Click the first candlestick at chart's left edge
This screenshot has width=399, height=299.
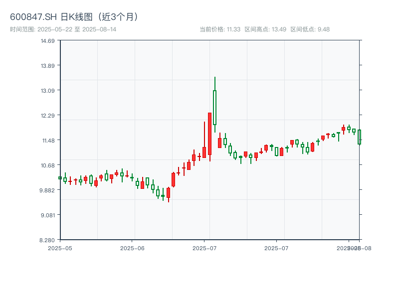pos(60,178)
